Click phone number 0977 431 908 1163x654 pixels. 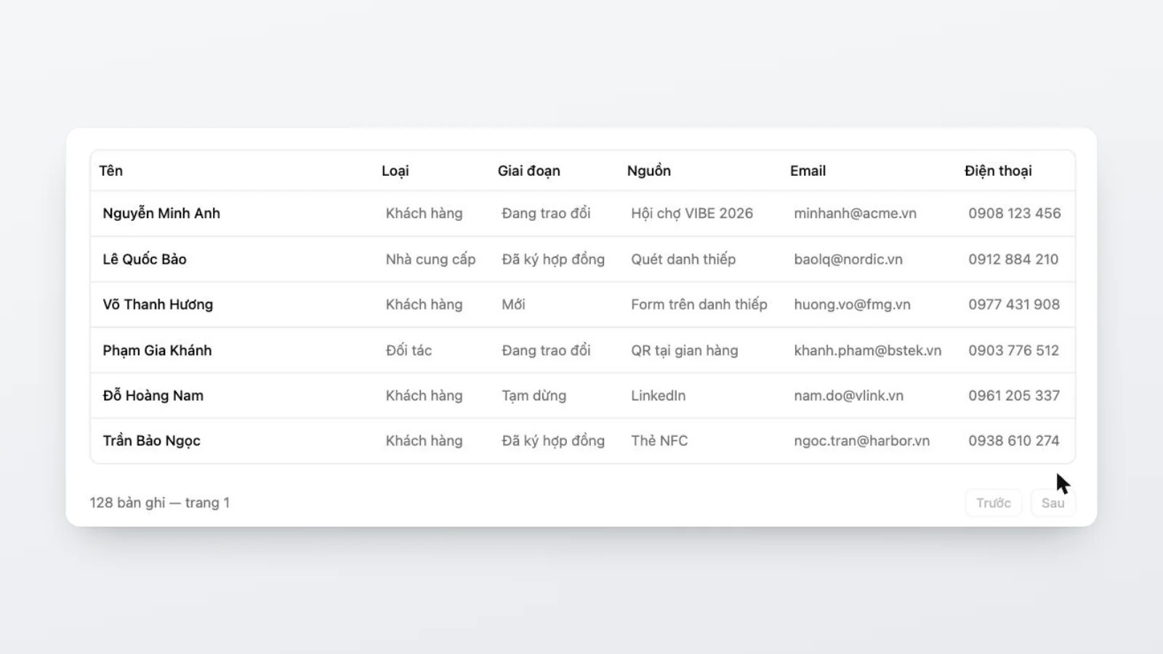pos(1014,304)
